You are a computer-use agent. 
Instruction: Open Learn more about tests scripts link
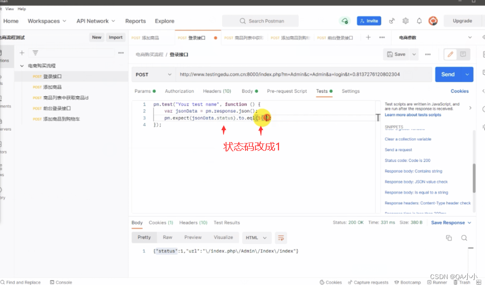(413, 115)
